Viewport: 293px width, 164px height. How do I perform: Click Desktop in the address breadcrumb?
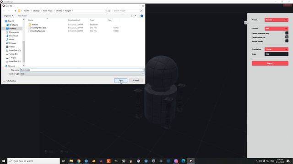click(x=36, y=11)
